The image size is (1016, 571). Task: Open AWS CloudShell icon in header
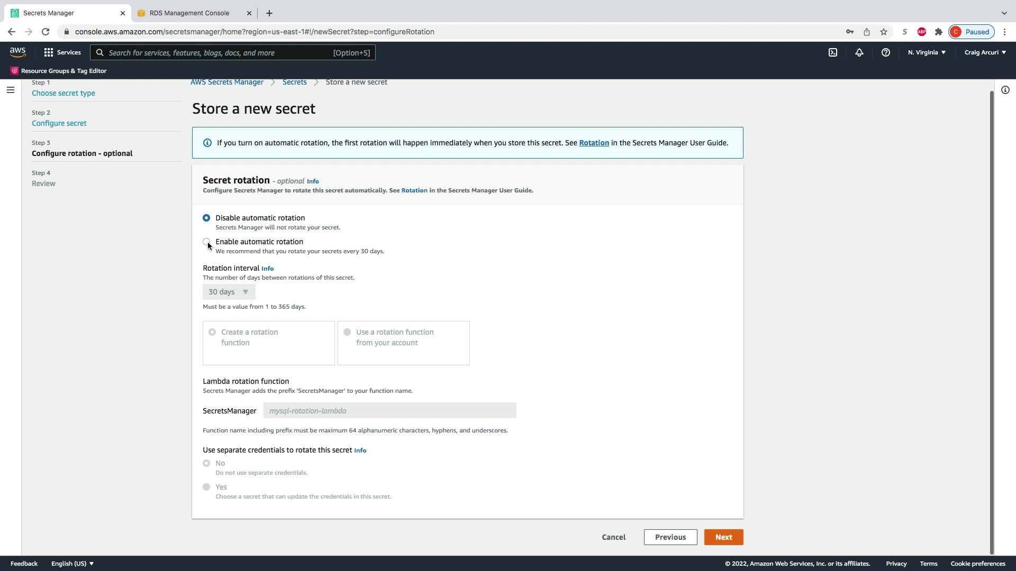tap(833, 52)
